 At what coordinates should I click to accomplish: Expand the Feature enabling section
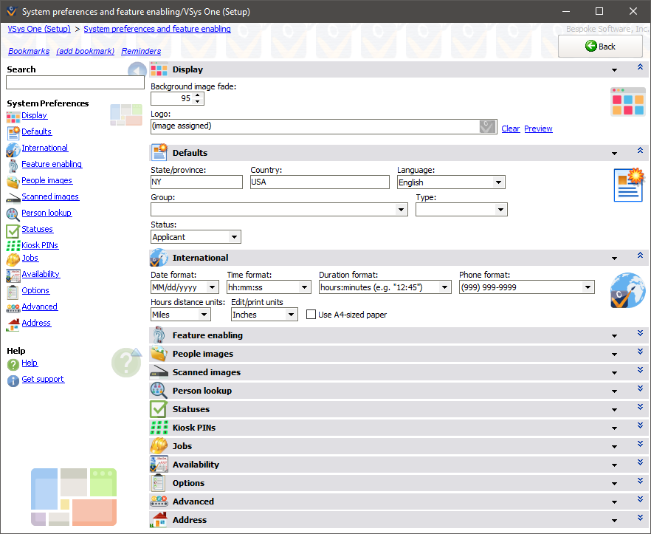tap(640, 333)
